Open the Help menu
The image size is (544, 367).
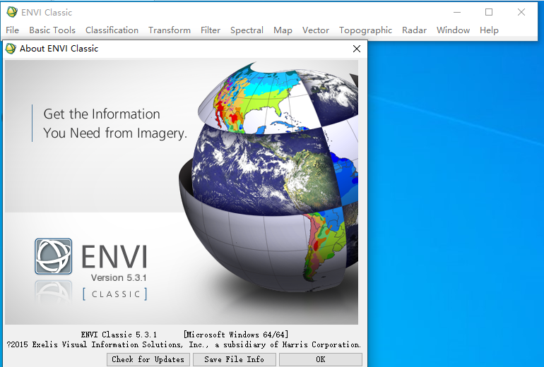point(489,30)
